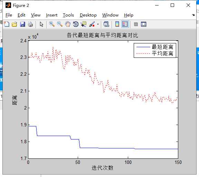Viewport: 199px width, 177px height.
Task: Click the Link Plot icon
Action: [106, 24]
